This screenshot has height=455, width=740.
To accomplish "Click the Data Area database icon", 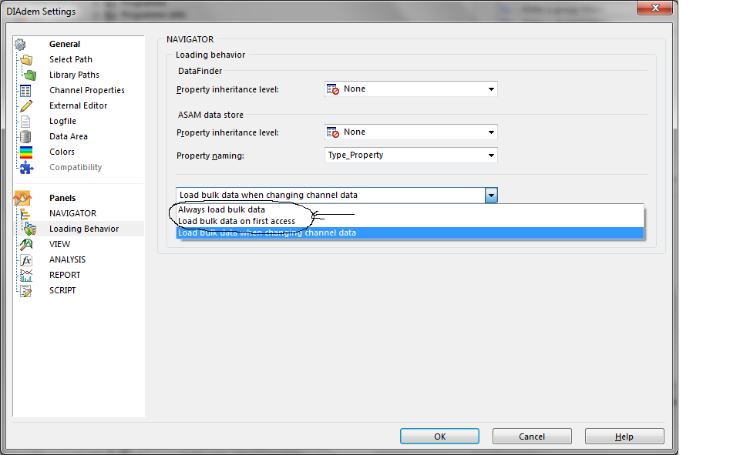I will tap(25, 137).
